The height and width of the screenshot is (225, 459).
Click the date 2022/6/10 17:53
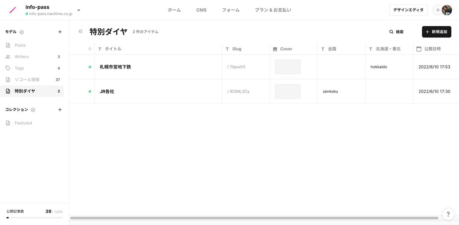click(x=434, y=67)
